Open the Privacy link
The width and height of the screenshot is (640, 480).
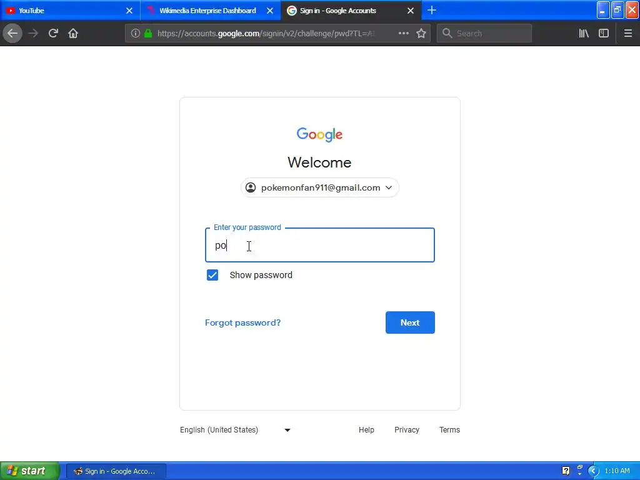(x=406, y=430)
